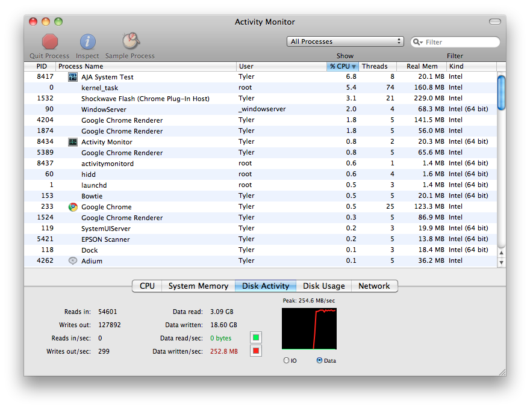The width and height of the screenshot is (530, 409).
Task: Click the % CPU sort arrow
Action: click(x=354, y=67)
